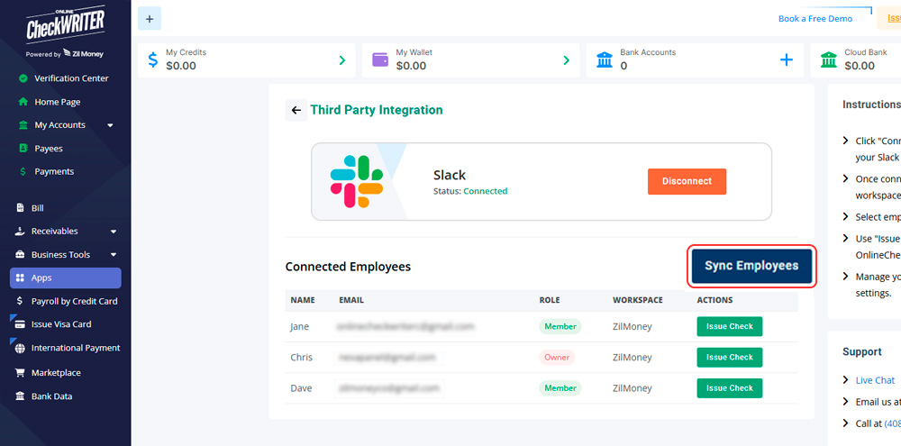Click the International Payment globe icon

[20, 348]
